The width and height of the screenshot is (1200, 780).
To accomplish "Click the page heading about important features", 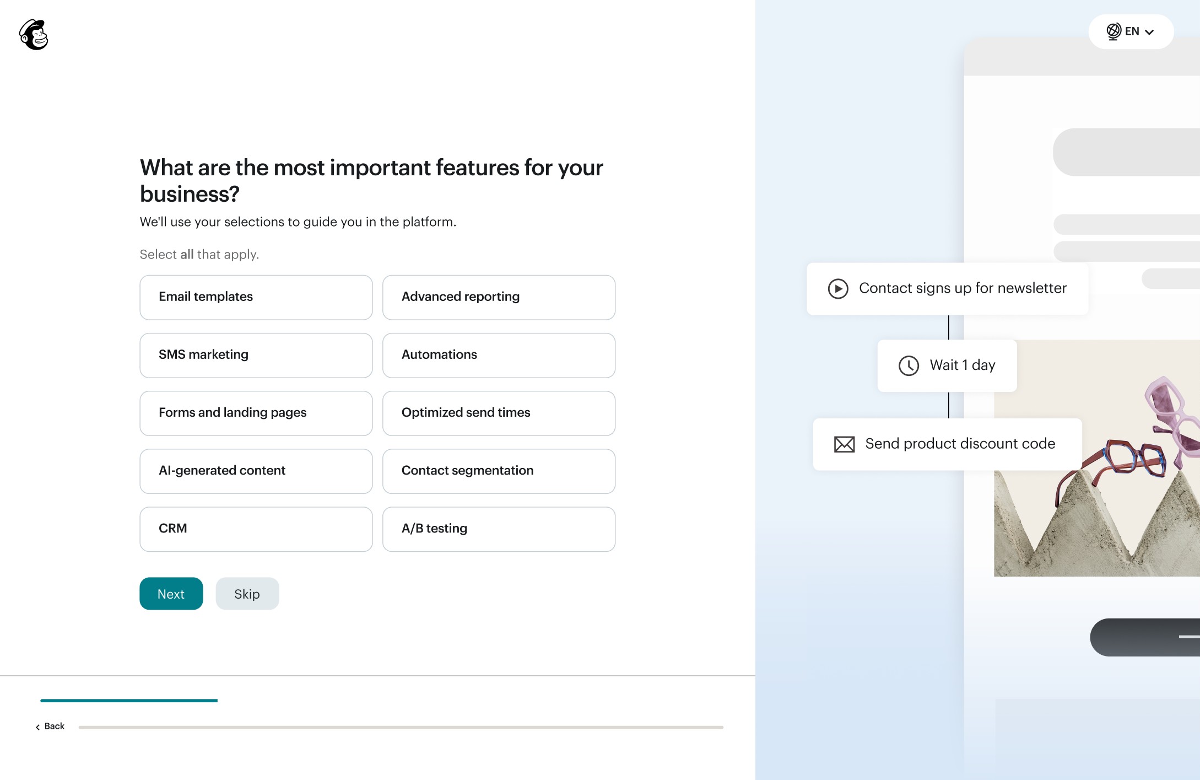I will pos(371,180).
